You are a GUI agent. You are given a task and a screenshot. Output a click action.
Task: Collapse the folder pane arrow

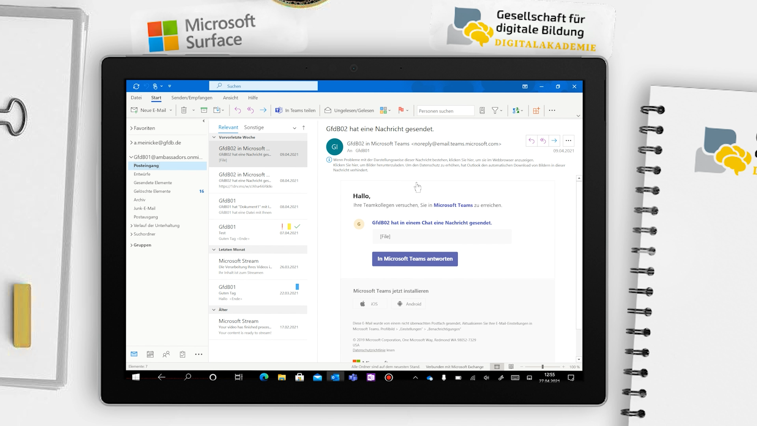point(204,121)
